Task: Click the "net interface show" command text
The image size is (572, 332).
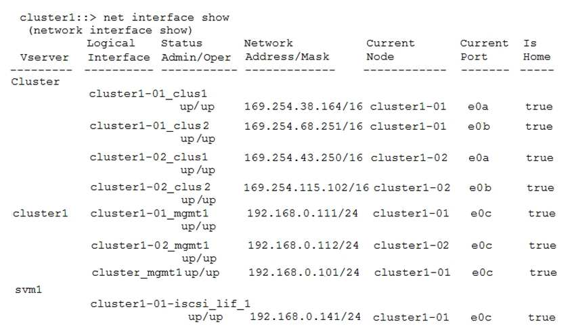Action: (165, 18)
